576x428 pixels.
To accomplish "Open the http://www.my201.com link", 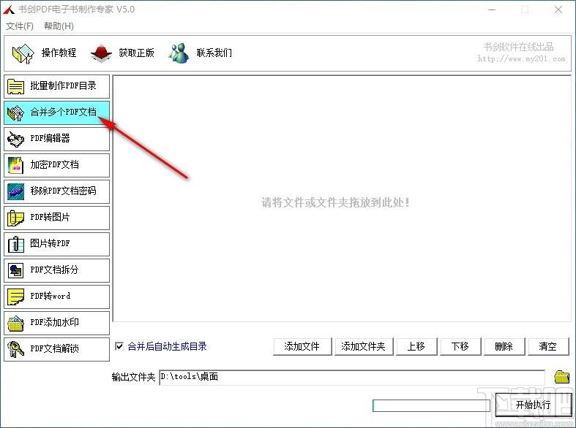I will pos(521,59).
